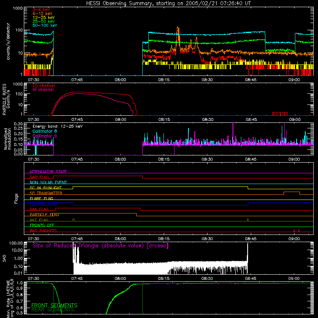Click the '08:30' tick label under the modulation plot
Image resolution: width=318 pixels, height=318 pixels.
point(207,159)
